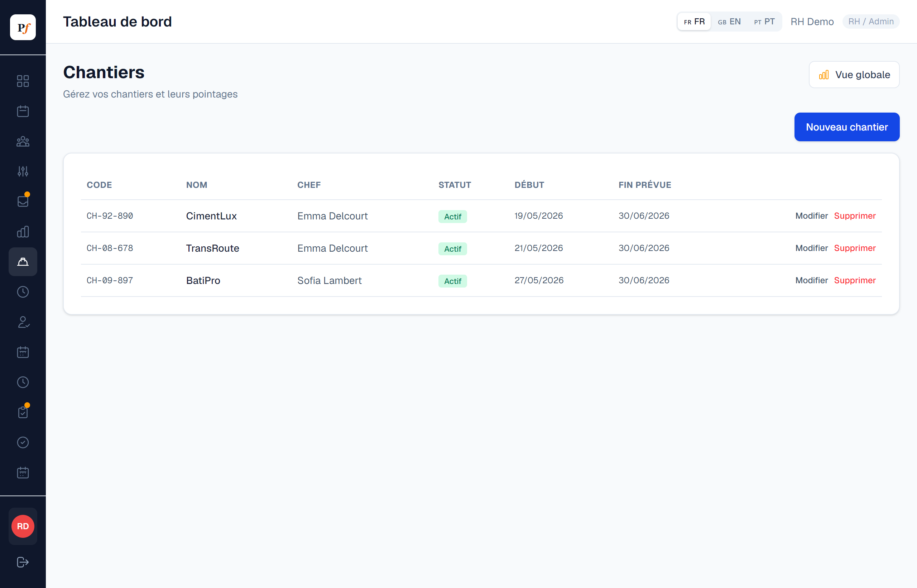Click the Tableau de bord title
Image resolution: width=917 pixels, height=588 pixels.
coord(117,22)
